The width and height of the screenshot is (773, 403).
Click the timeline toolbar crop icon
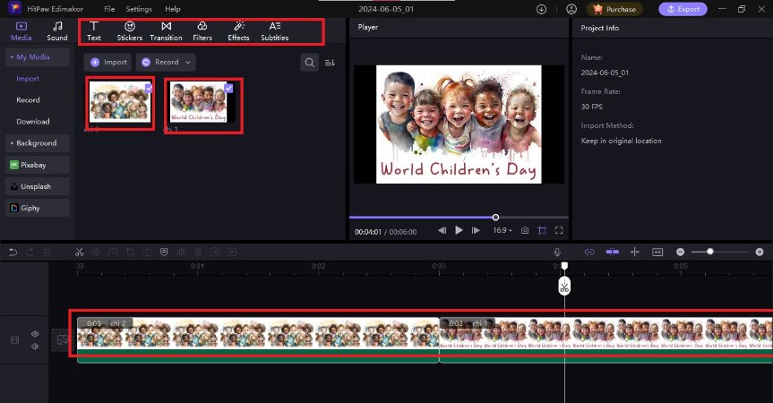click(x=130, y=253)
